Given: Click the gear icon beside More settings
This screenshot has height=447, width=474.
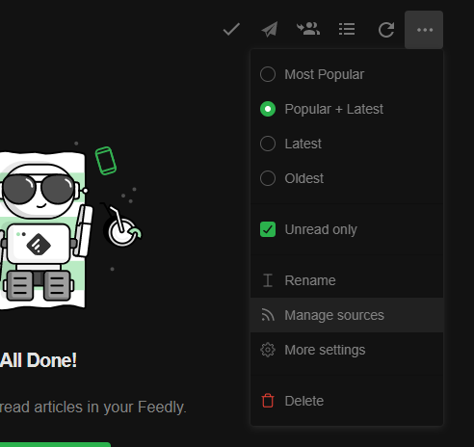Looking at the screenshot, I should tap(268, 350).
